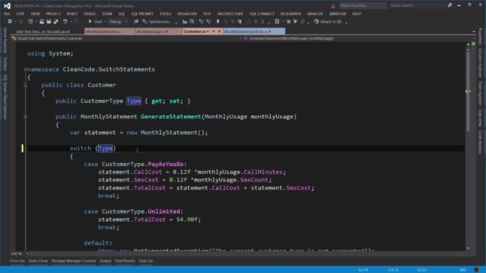Open the Debug configuration dropdown
Image resolution: width=486 pixels, height=273 pixels.
118,22
